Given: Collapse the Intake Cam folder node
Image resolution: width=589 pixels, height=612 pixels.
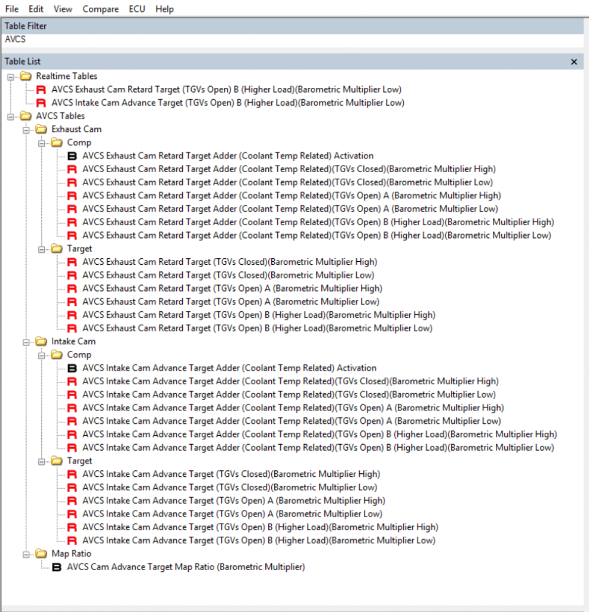Looking at the screenshot, I should coord(26,342).
